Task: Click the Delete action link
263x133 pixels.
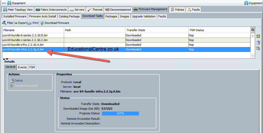Action: click(19, 81)
